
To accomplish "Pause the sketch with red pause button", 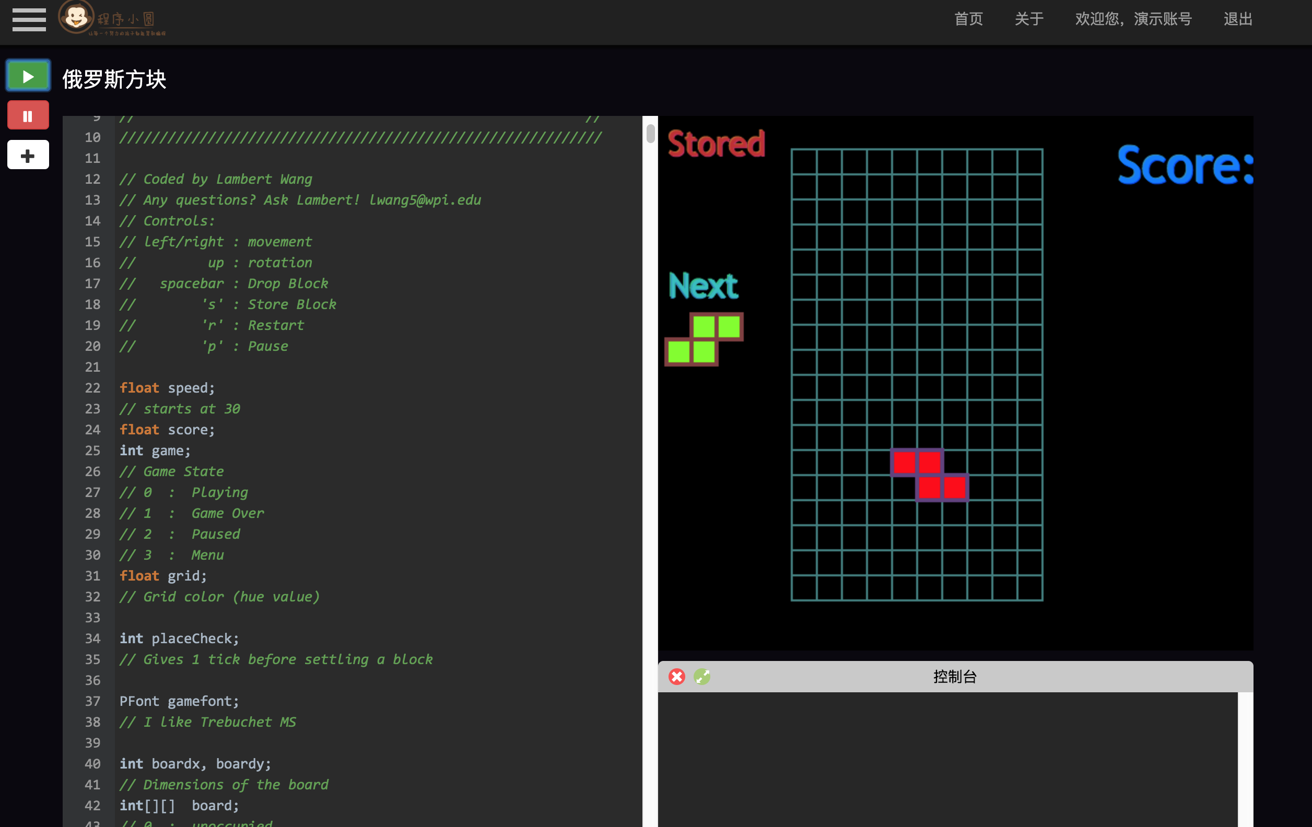I will click(x=28, y=115).
